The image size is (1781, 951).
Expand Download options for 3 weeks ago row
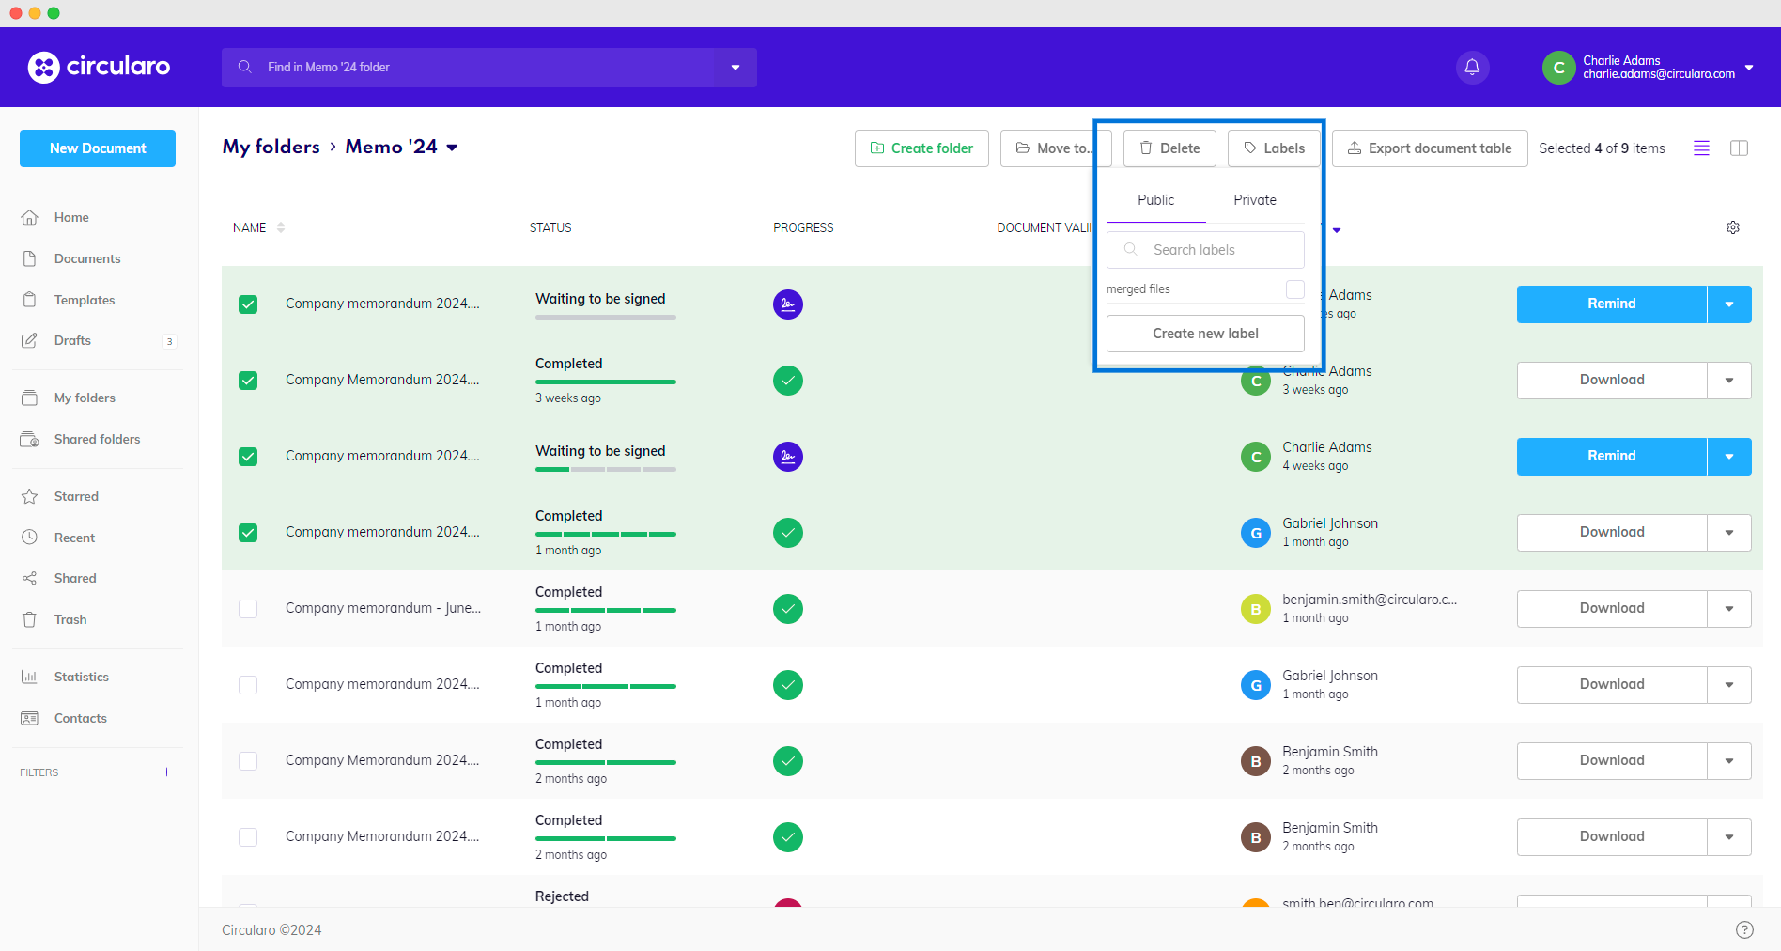click(x=1729, y=381)
